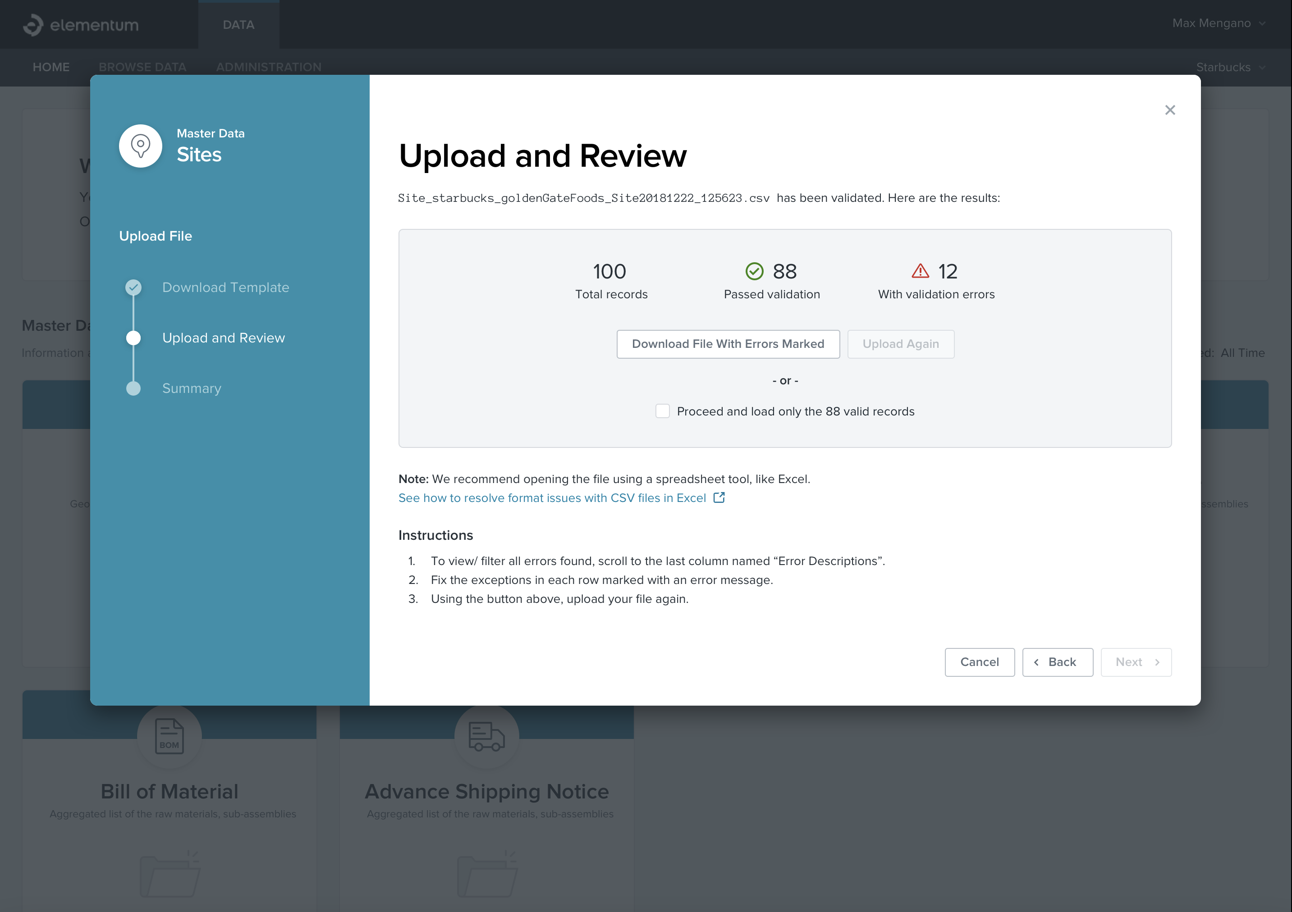Image resolution: width=1292 pixels, height=912 pixels.
Task: Click the completed Download Template step checkmark
Action: pyautogui.click(x=133, y=287)
